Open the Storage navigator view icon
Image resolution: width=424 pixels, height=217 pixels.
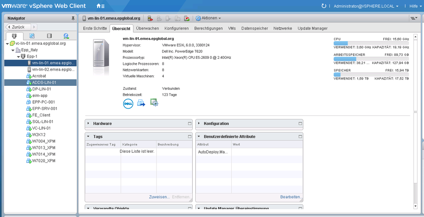pos(49,36)
